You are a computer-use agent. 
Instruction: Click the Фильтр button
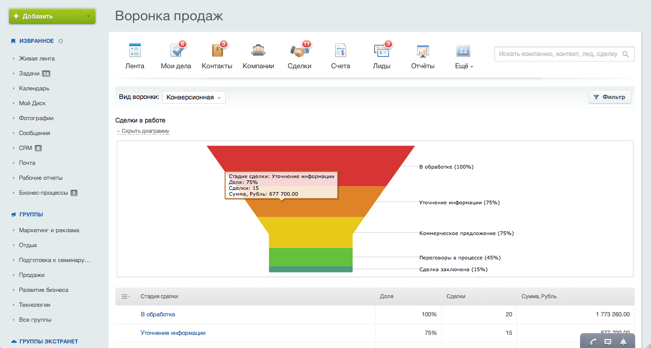pyautogui.click(x=609, y=97)
